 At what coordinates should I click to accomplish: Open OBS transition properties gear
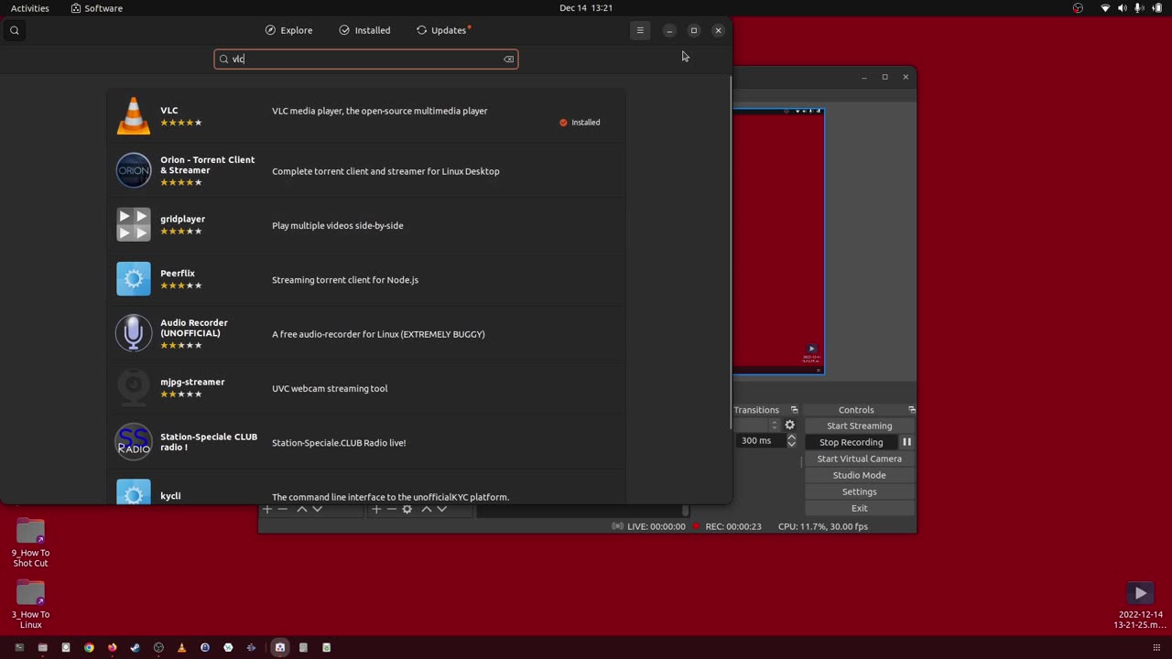click(790, 426)
